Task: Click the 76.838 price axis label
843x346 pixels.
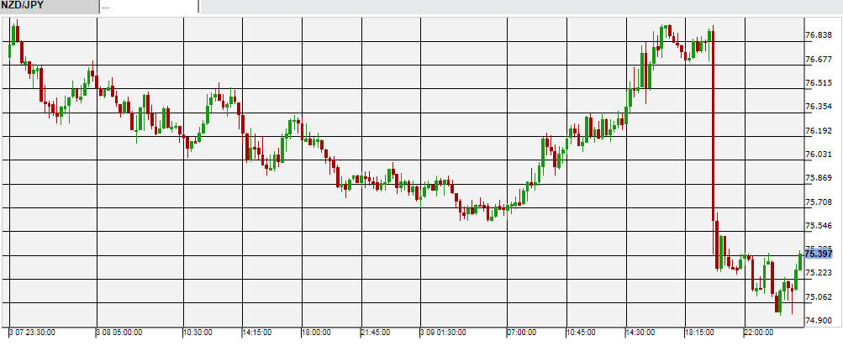Action: 819,35
